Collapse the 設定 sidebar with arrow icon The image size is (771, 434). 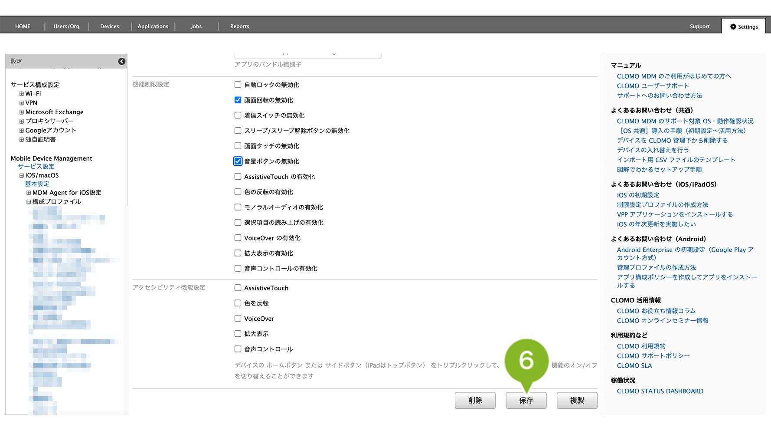point(122,61)
